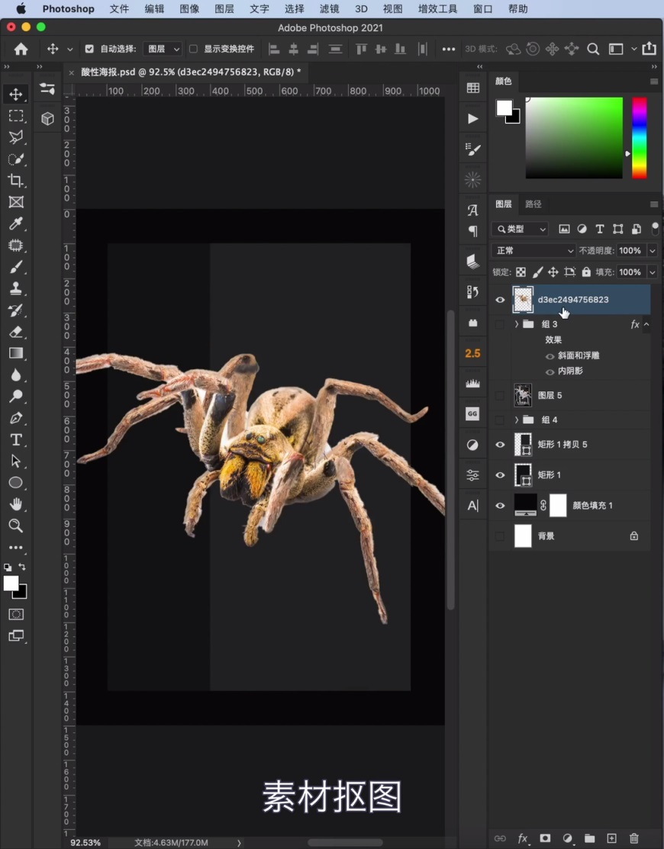Toggle the 斜面和浮雕 effect visibility

[550, 356]
